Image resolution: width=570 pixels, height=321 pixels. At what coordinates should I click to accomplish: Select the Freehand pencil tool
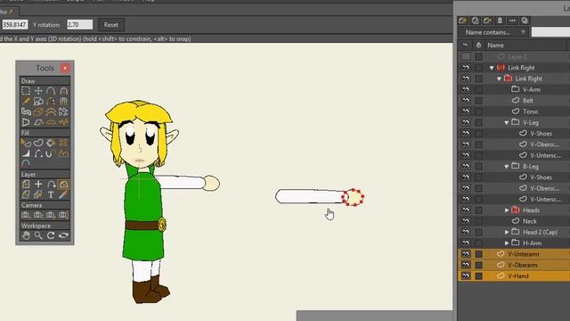[26, 101]
